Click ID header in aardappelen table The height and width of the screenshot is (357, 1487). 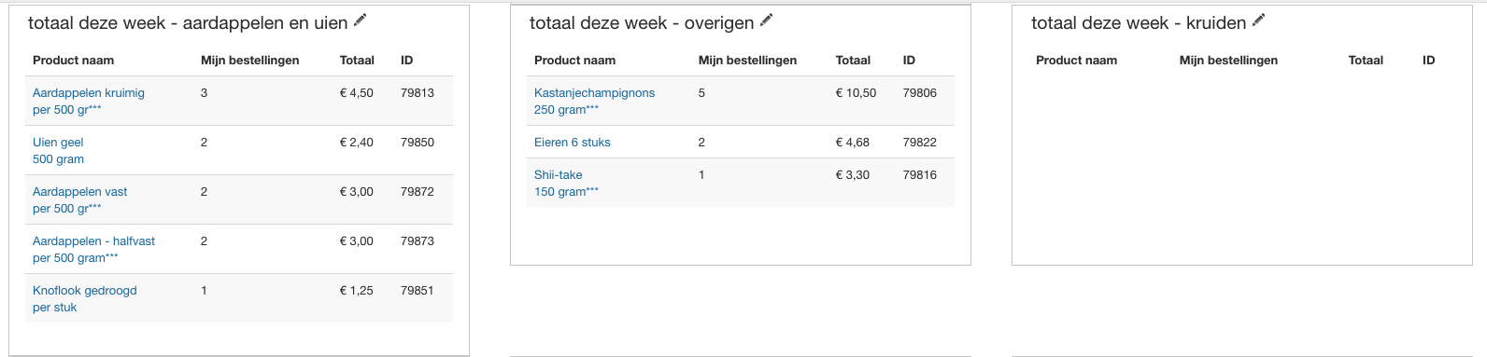pos(406,60)
